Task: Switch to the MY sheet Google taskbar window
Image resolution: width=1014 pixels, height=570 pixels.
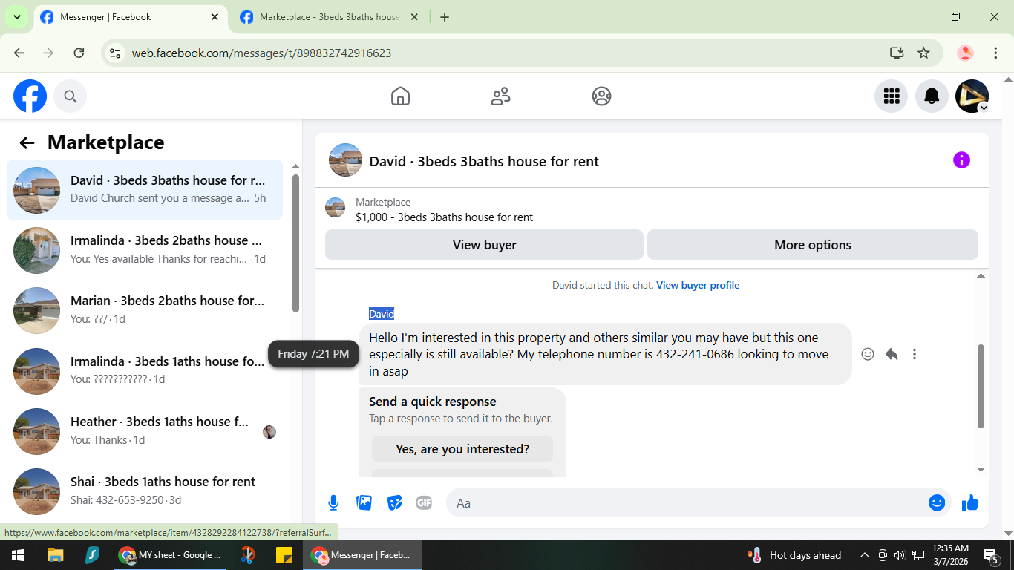Action: (171, 555)
